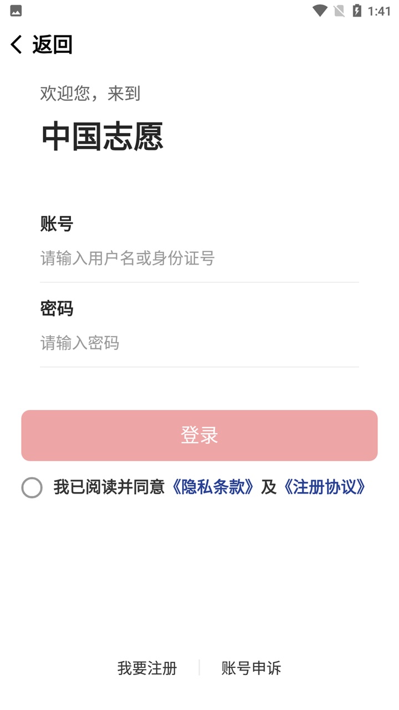The image size is (399, 710).
Task: Tap the pink 登录 button
Action: click(199, 435)
